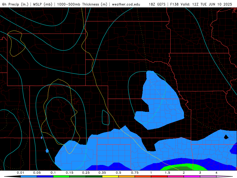Click the '3' legend value
This screenshot has width=237, height=178.
[x=200, y=173]
